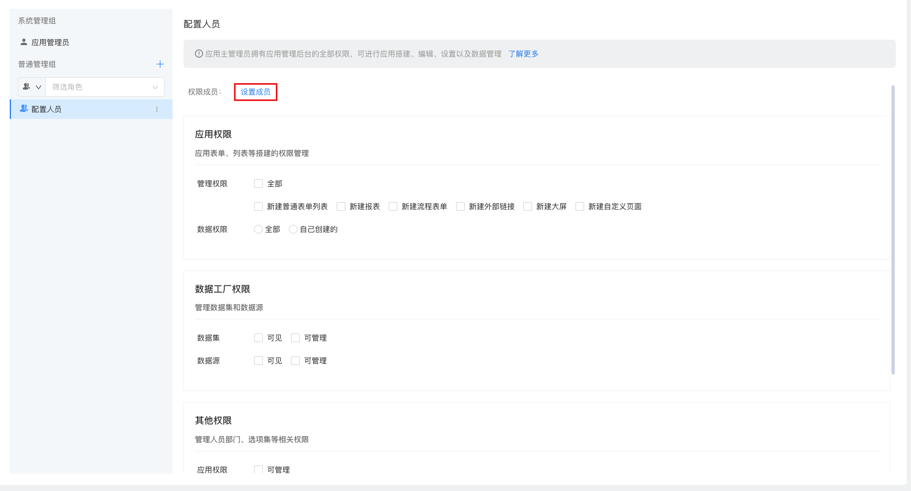Viewport: 911px width, 491px height.
Task: Select the 自己创建的 data permission radio button
Action: (x=293, y=229)
